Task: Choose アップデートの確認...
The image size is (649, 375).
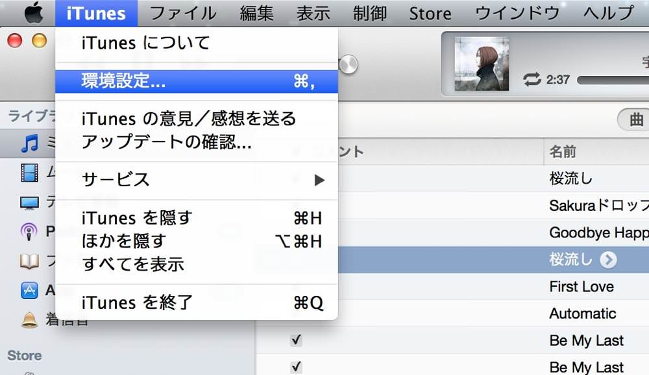Action: [197, 142]
